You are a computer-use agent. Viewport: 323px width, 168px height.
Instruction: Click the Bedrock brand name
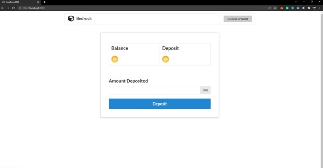click(84, 19)
